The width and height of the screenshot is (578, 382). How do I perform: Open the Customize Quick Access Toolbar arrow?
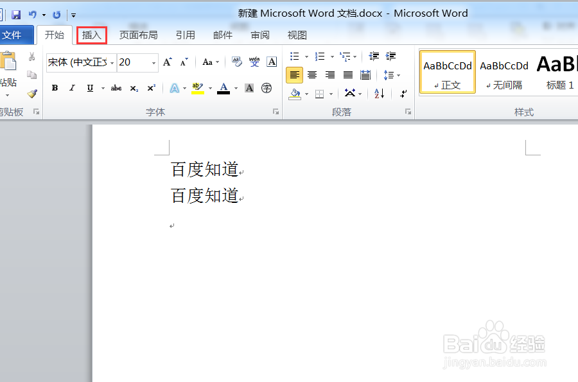73,15
